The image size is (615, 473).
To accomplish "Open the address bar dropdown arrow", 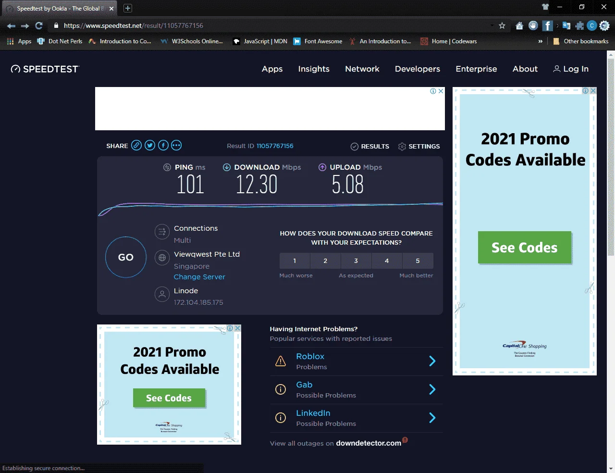I will [492, 25].
